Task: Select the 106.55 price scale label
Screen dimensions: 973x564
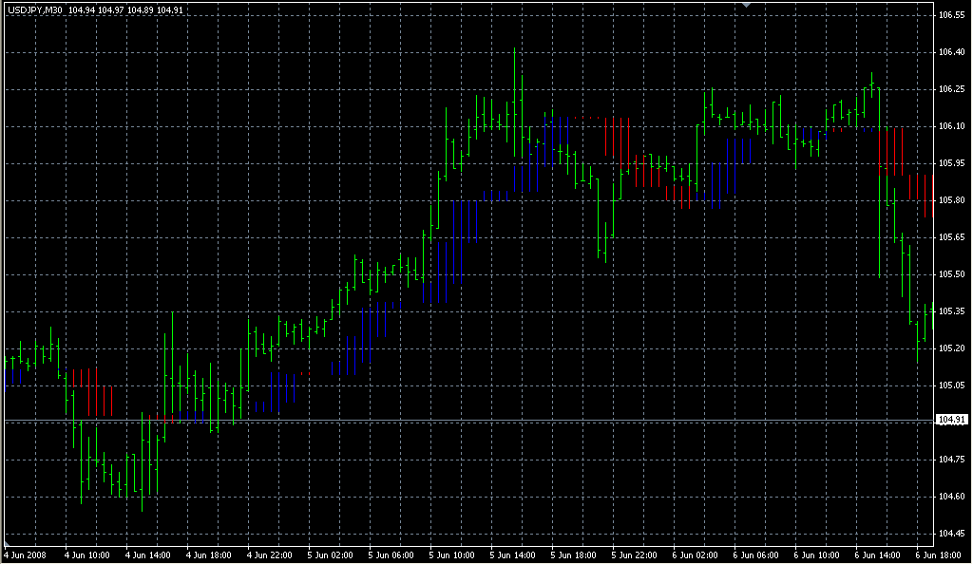Action: click(951, 16)
